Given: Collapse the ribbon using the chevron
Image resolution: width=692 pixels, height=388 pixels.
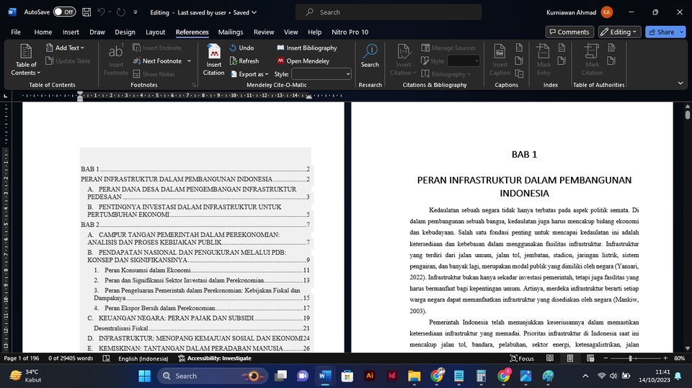Looking at the screenshot, I should pos(680,84).
